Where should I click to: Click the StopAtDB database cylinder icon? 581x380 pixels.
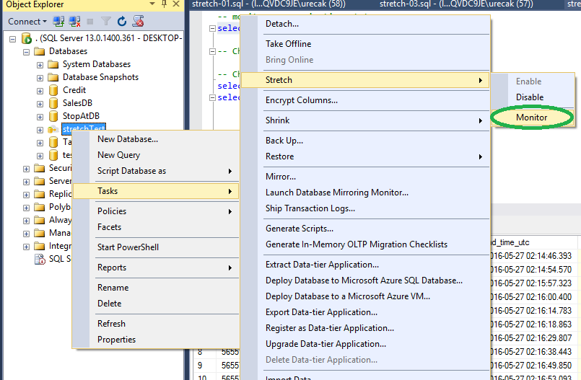53,116
